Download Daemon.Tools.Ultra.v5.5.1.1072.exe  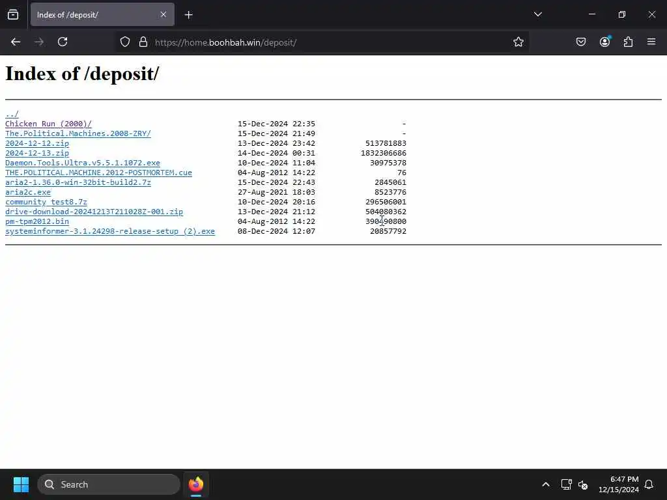coord(83,163)
